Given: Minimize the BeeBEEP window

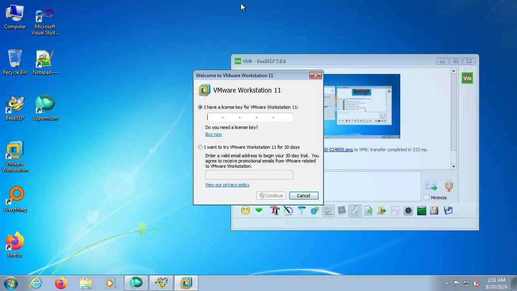Looking at the screenshot, I should (x=442, y=61).
